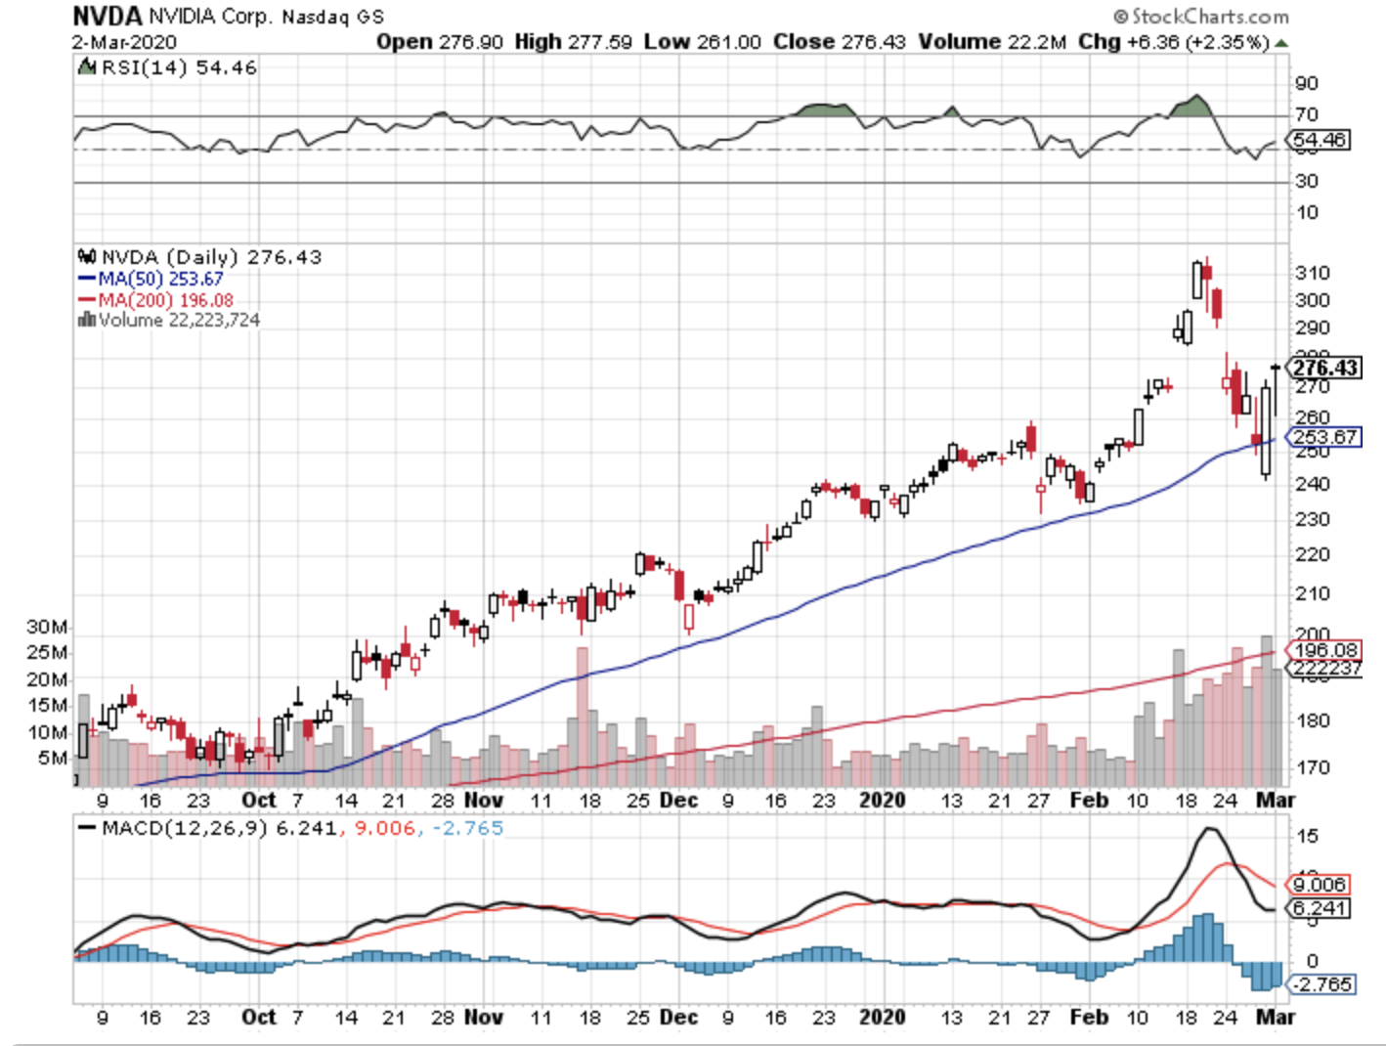1386x1046 pixels.
Task: Click the volume bars legend icon
Action: (87, 320)
